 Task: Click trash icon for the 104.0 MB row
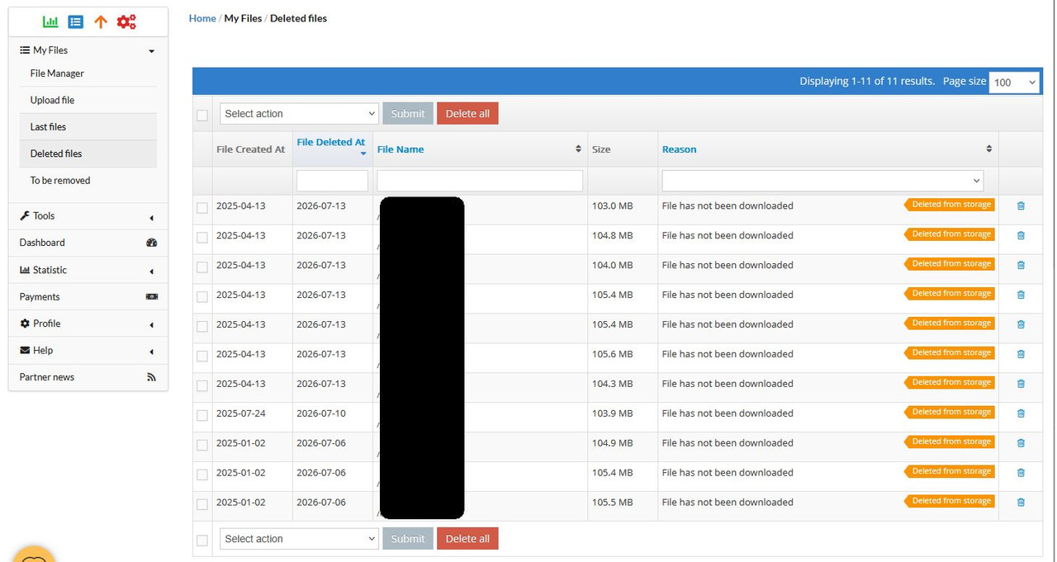click(x=1021, y=266)
